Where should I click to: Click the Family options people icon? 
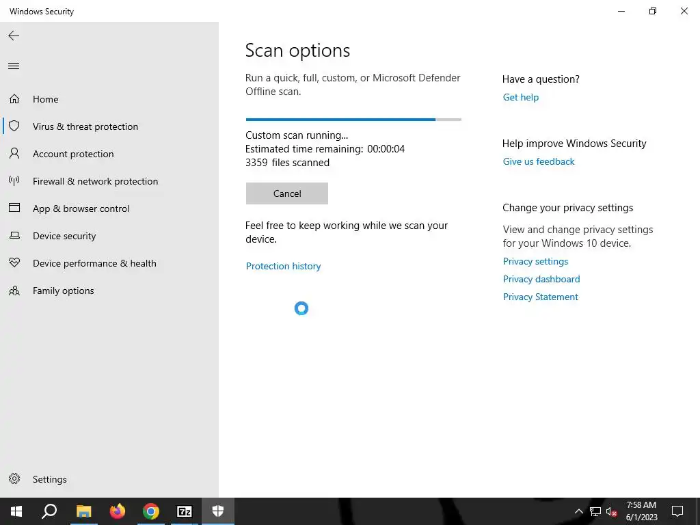[14, 291]
